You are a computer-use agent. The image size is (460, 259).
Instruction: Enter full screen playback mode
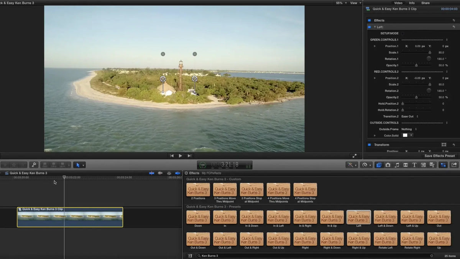(355, 156)
